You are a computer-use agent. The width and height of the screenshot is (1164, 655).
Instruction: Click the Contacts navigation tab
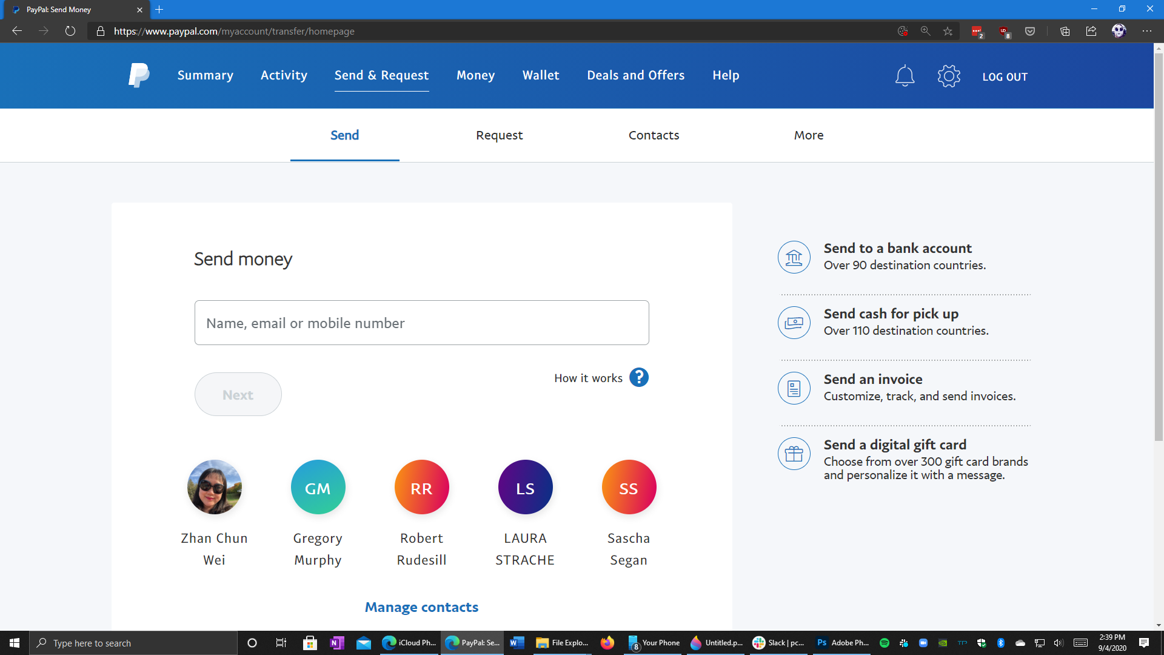tap(653, 135)
